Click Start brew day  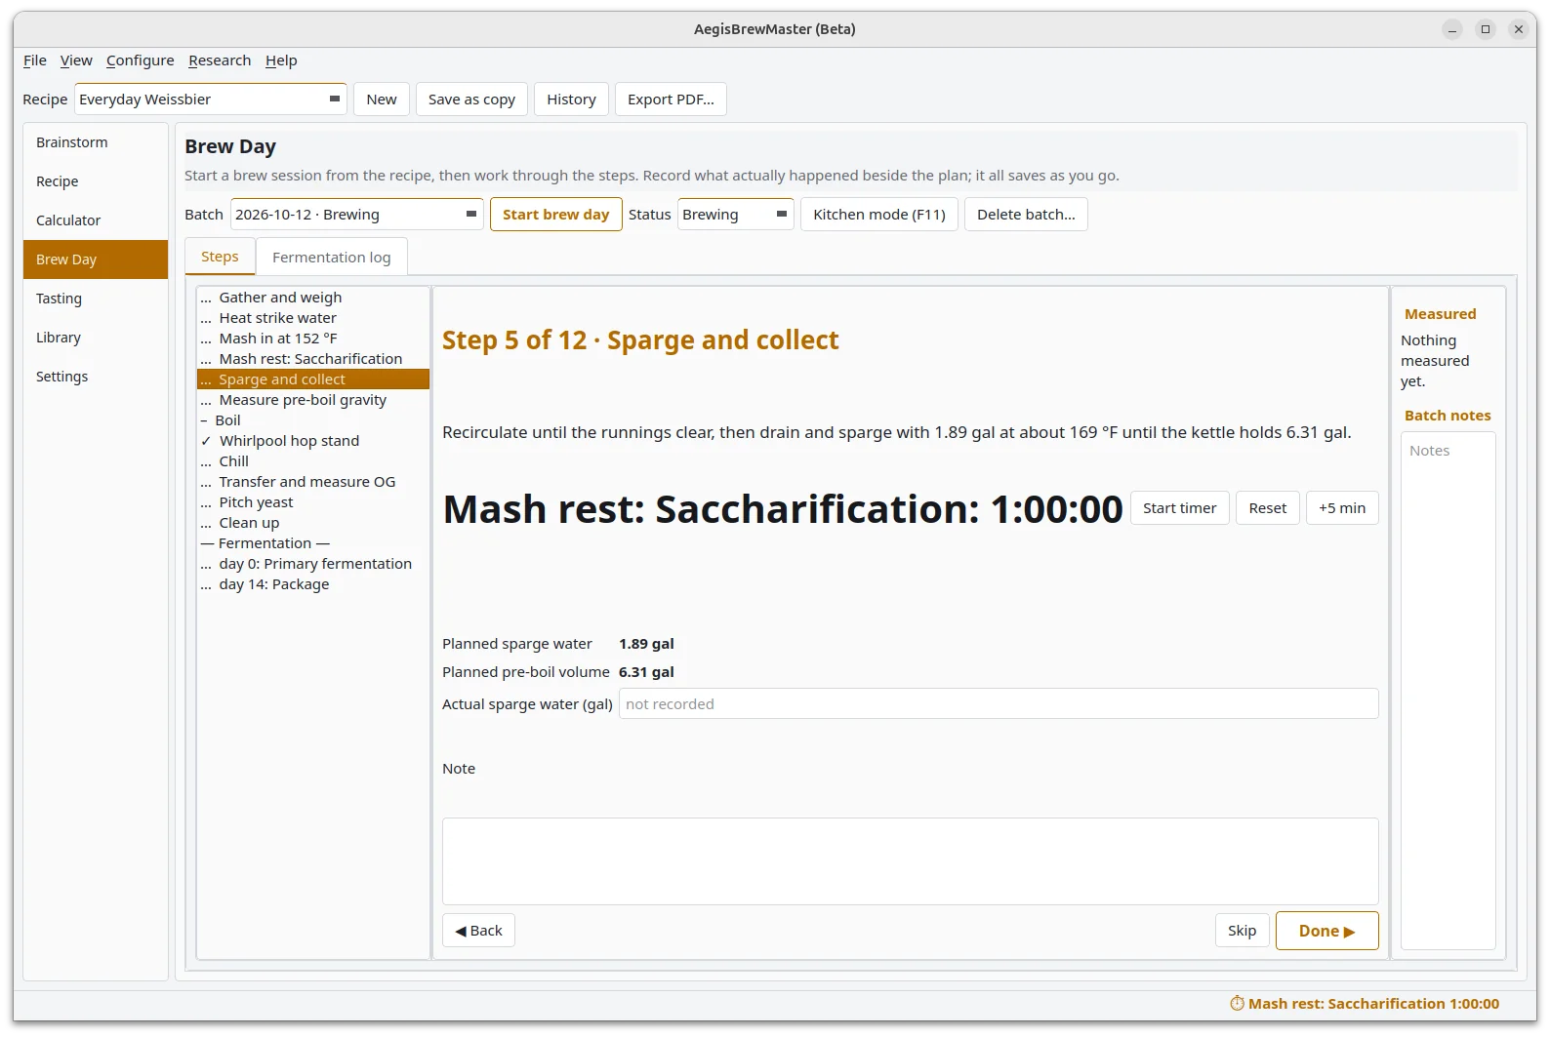point(556,215)
